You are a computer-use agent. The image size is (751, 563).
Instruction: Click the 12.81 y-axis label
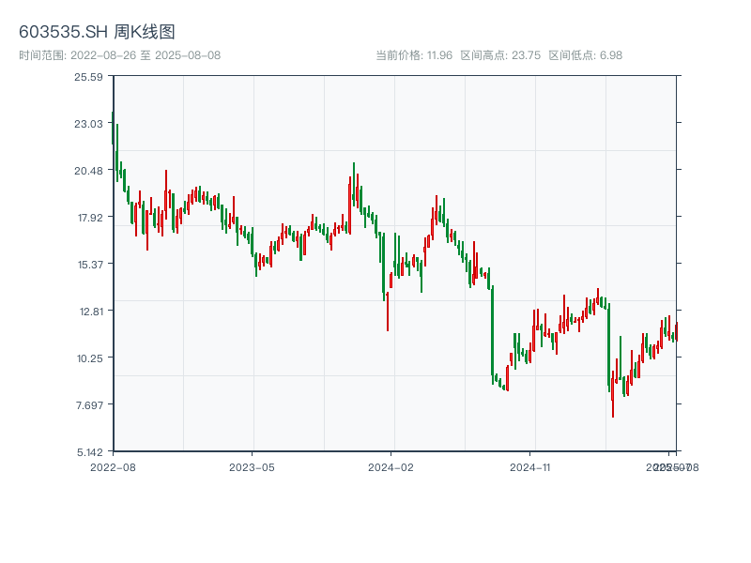click(89, 311)
